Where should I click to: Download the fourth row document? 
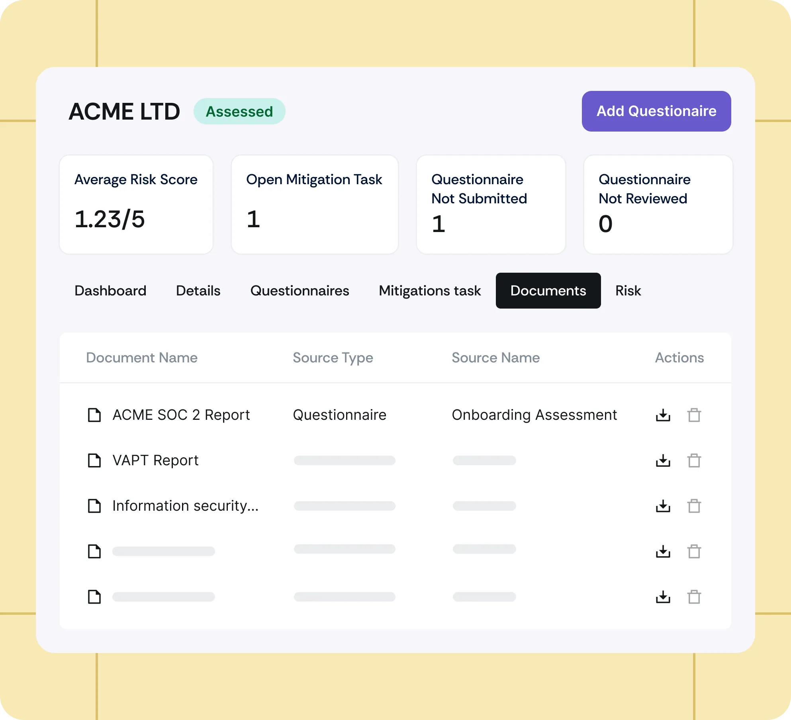[663, 551]
